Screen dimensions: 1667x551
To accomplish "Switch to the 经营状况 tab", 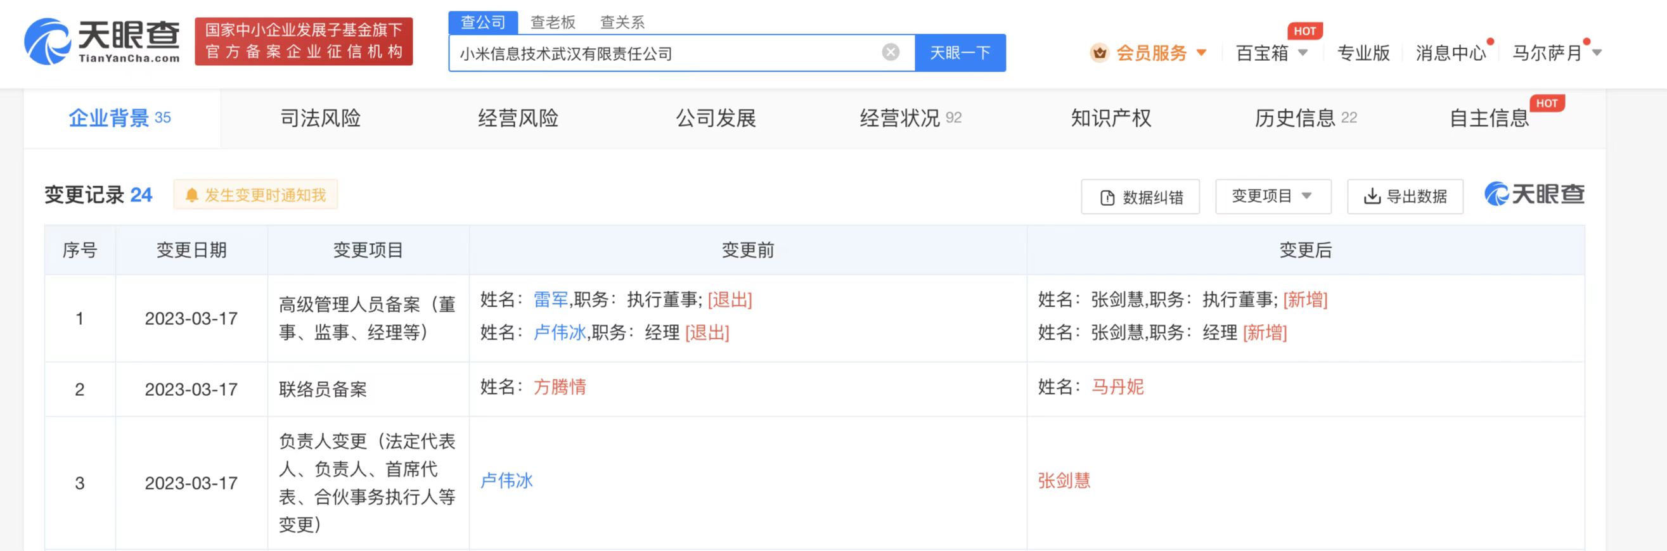I will click(x=910, y=118).
